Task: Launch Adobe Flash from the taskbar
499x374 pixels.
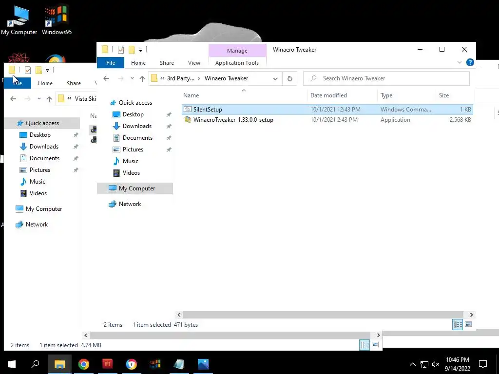Action: click(x=107, y=364)
